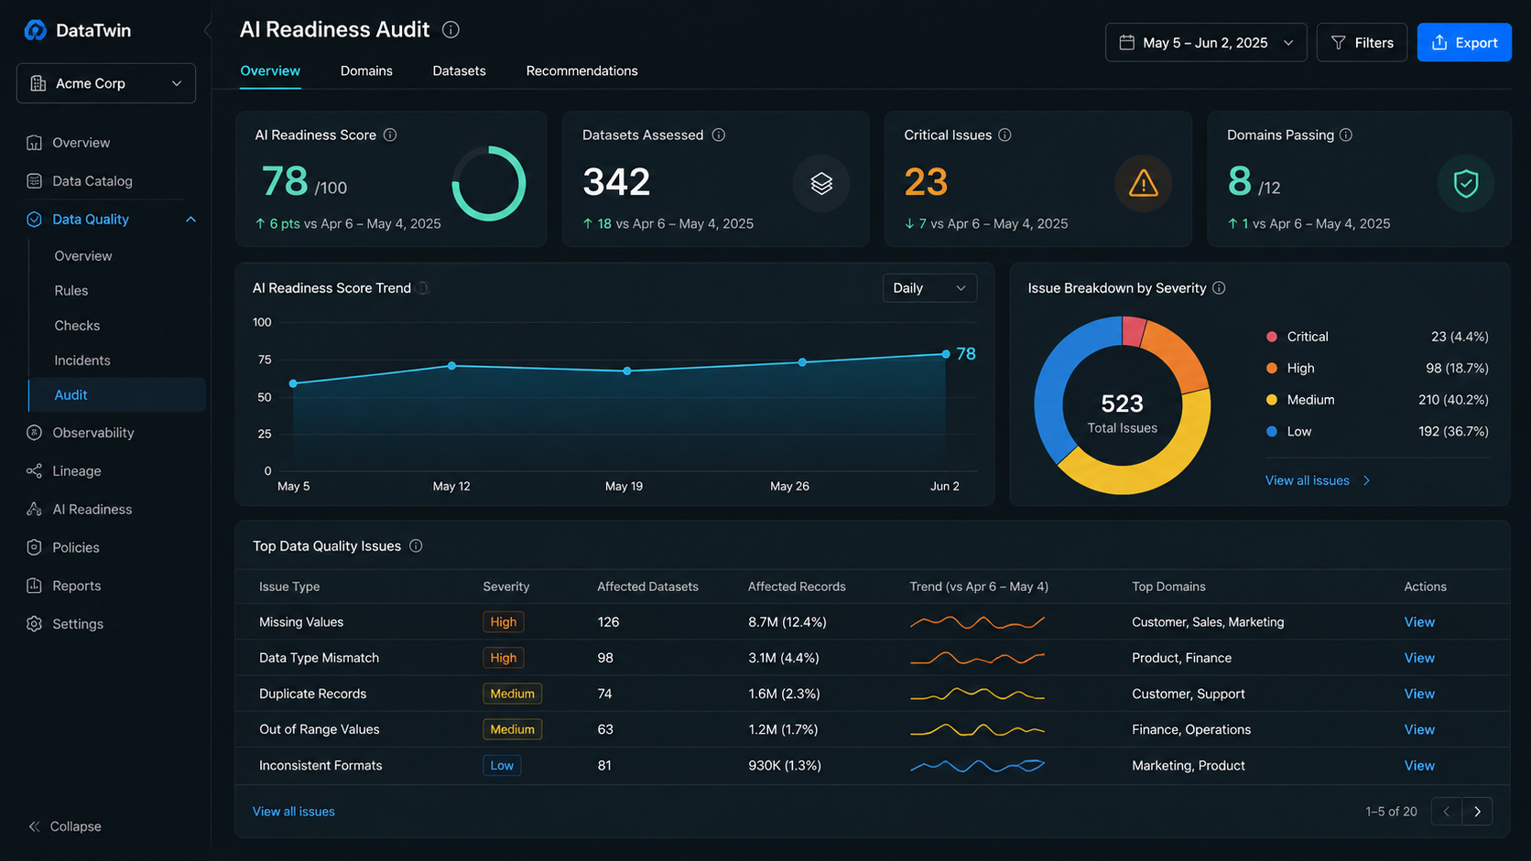Click the Severity column header
1531x861 pixels.
(506, 587)
